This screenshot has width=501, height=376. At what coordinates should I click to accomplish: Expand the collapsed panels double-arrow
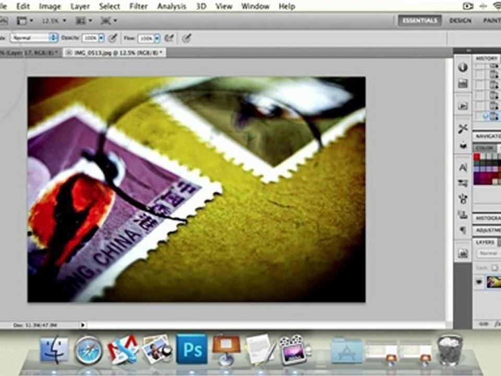(x=468, y=50)
